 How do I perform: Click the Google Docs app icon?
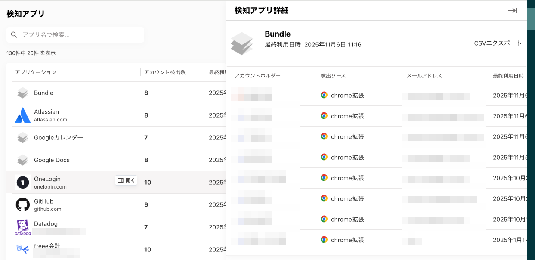point(22,160)
